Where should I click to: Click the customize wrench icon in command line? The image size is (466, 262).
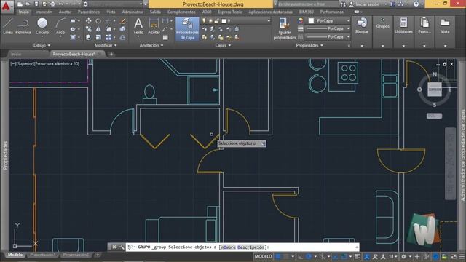tap(122, 247)
